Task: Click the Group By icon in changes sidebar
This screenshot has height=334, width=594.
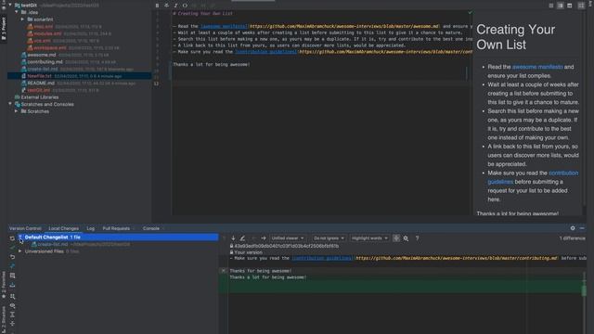Action: pos(12,296)
